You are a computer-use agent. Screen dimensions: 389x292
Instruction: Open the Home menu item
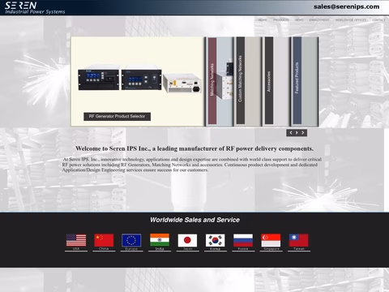pyautogui.click(x=263, y=20)
